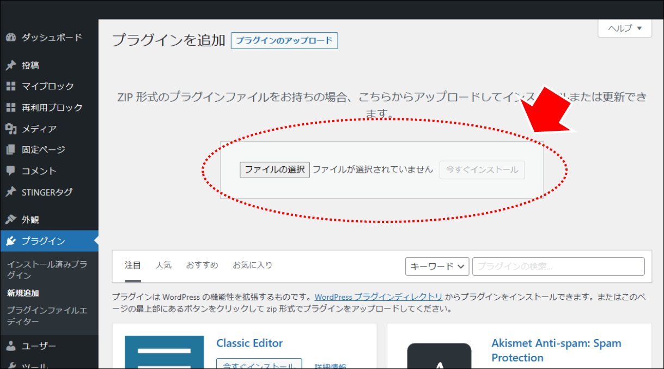Click the plug icon beside プラグイン
Viewport: 664px width, 369px height.
[x=10, y=241]
